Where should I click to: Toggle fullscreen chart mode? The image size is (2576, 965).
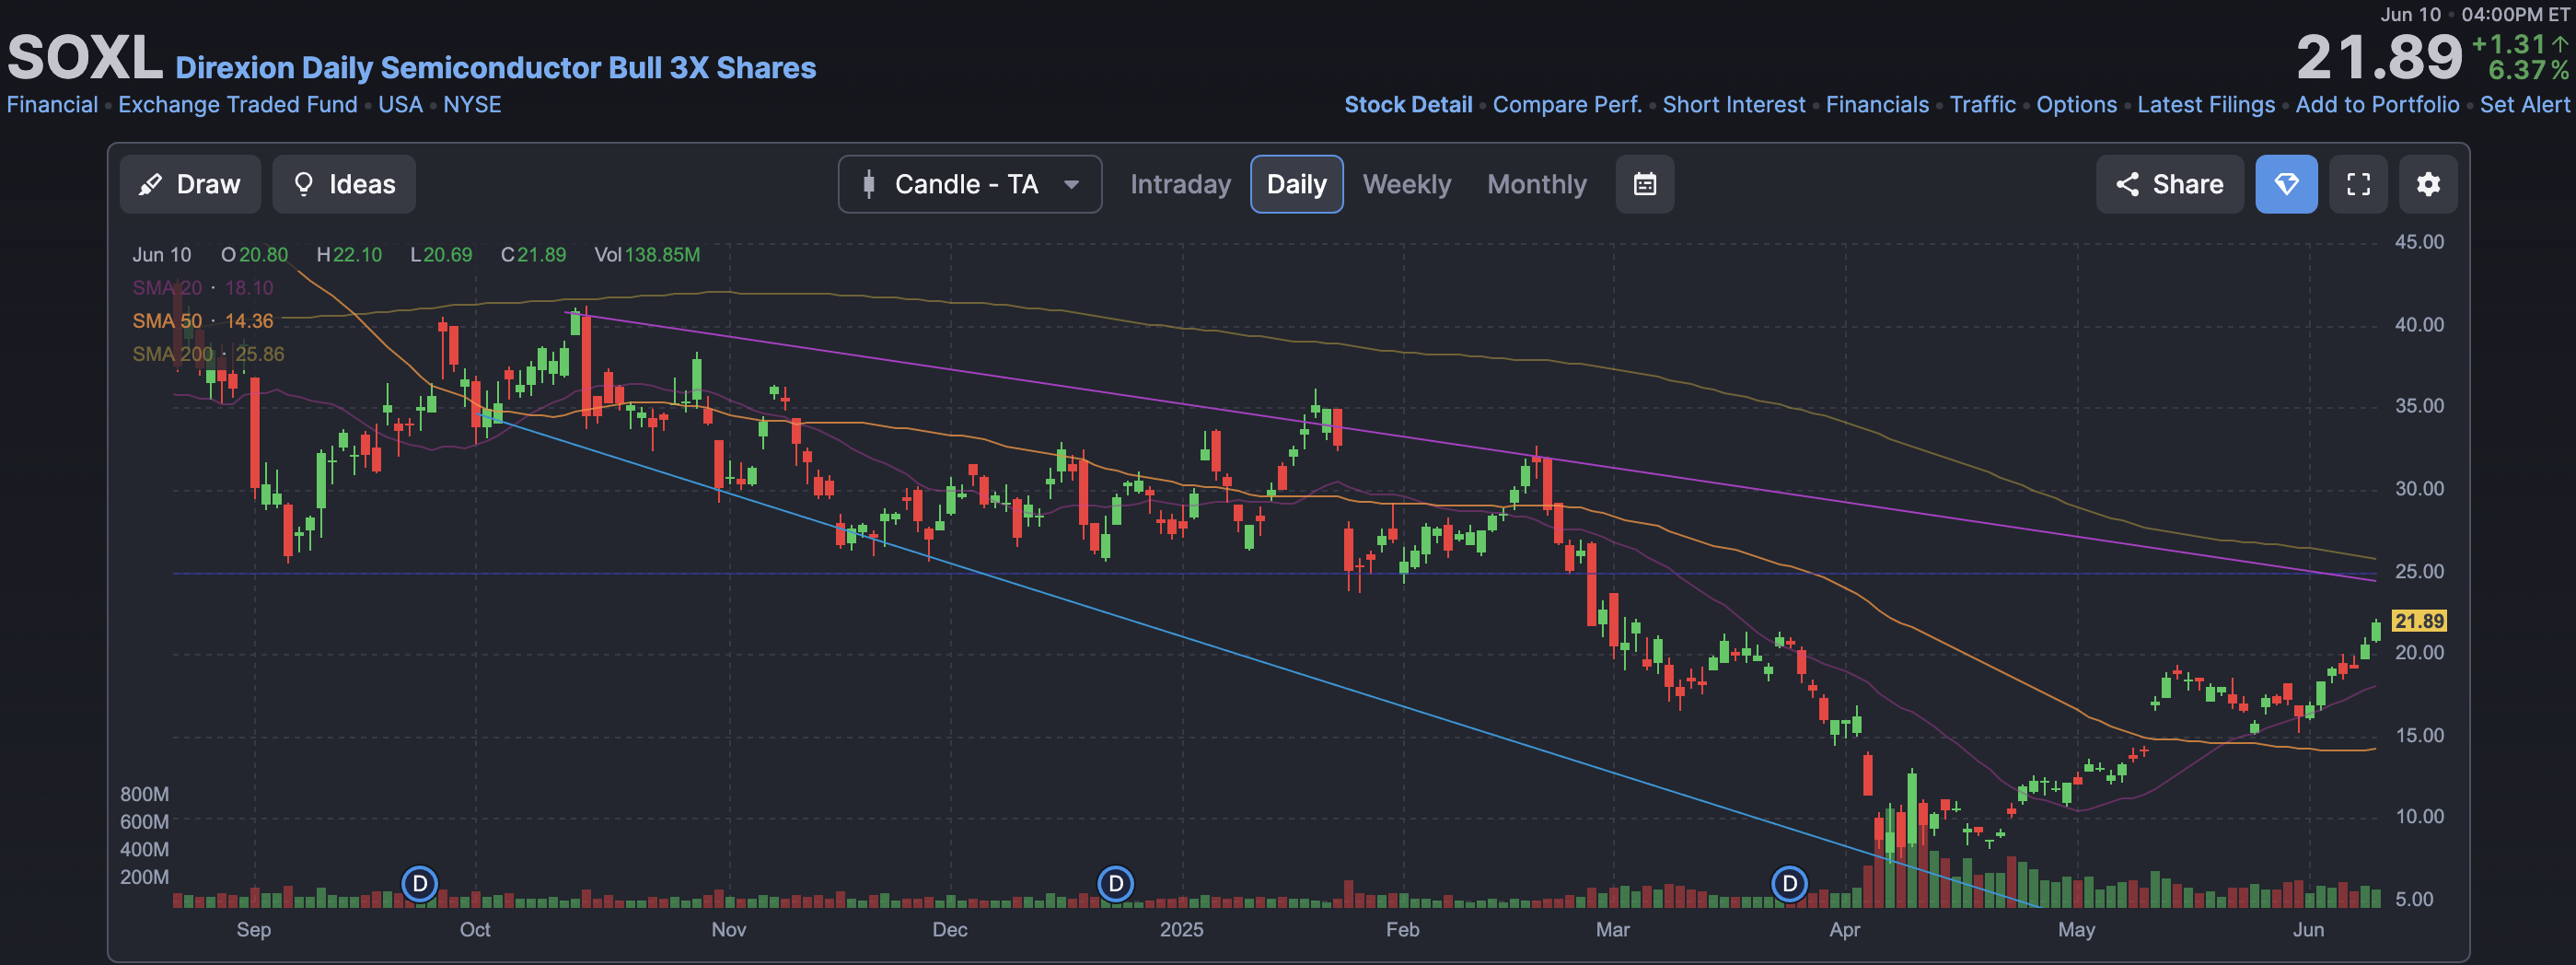pos(2358,184)
